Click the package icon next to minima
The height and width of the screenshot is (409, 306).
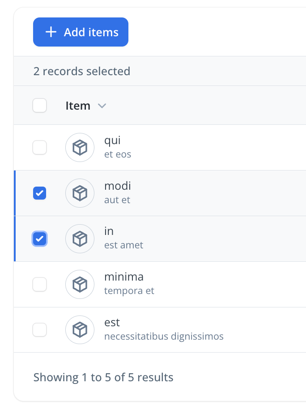[80, 284]
